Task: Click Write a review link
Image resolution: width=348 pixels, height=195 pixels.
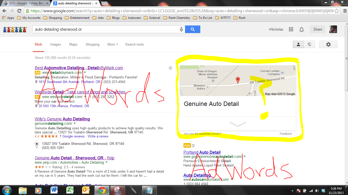Action: 98,136
